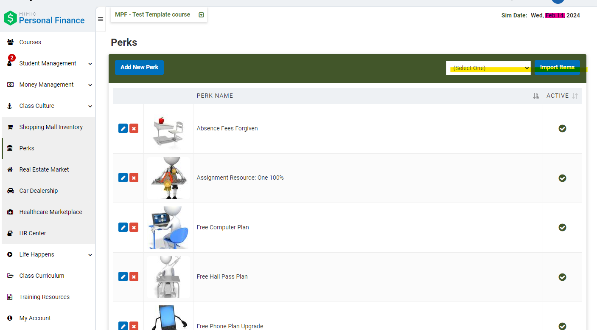Screen dimensions: 597x330
Task: Click the Mimic Personal Finance logo
Action: tap(45, 18)
